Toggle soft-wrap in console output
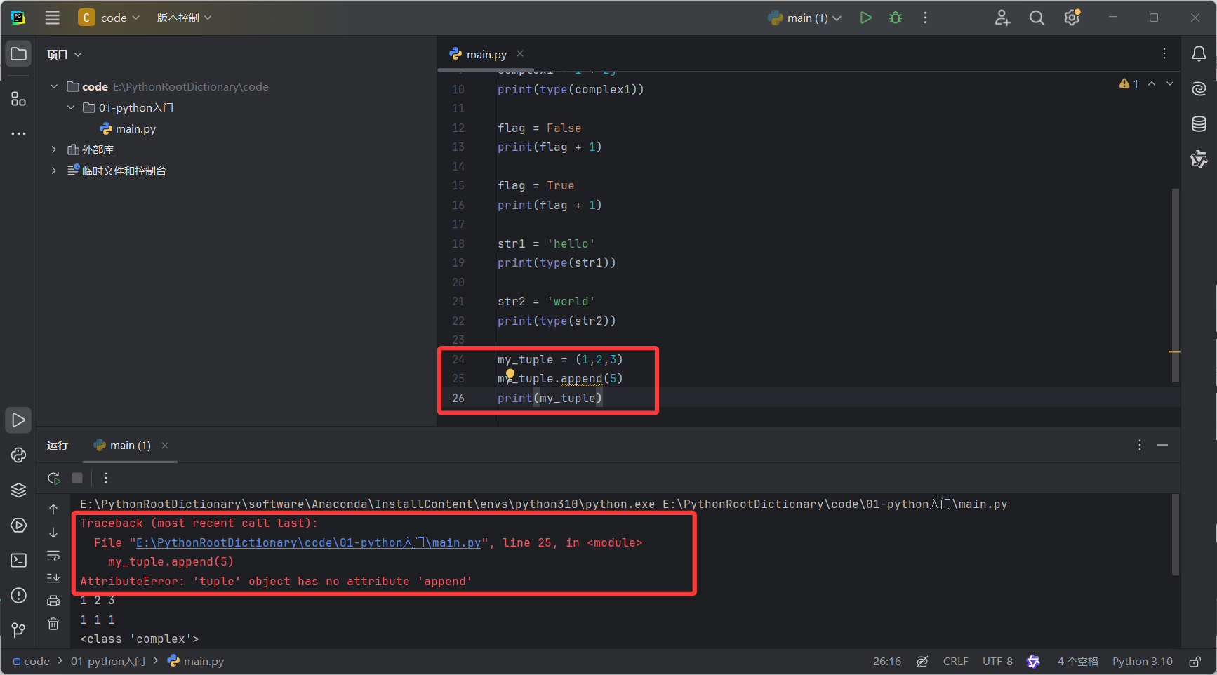Image resolution: width=1217 pixels, height=675 pixels. click(53, 556)
